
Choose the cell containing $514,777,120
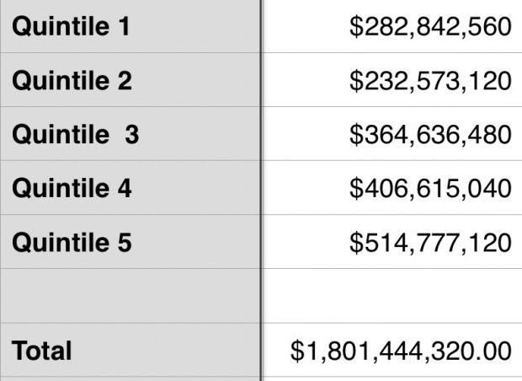tap(391, 242)
